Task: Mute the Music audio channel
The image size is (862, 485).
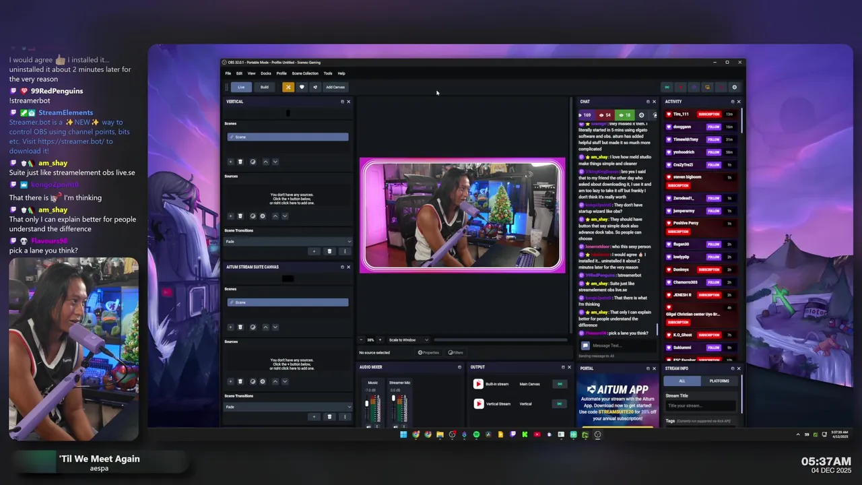Action: point(368,426)
